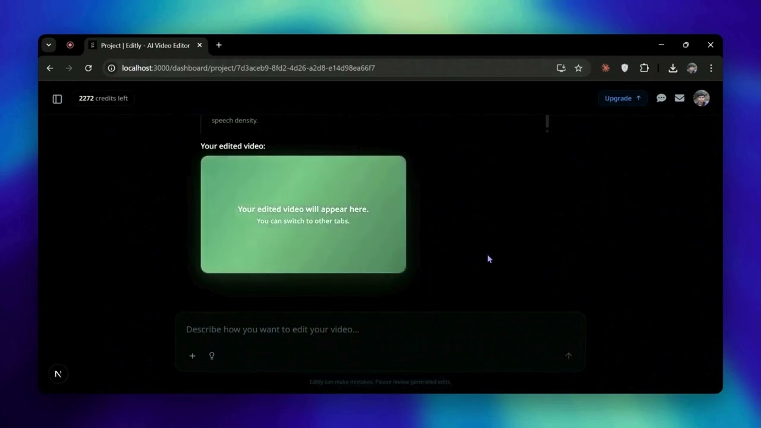Close the Editly browser tab
The image size is (761, 428).
click(200, 45)
